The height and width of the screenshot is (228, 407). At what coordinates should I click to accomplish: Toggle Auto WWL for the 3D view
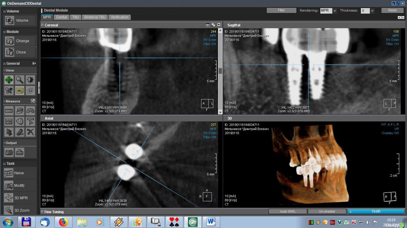(x=288, y=211)
